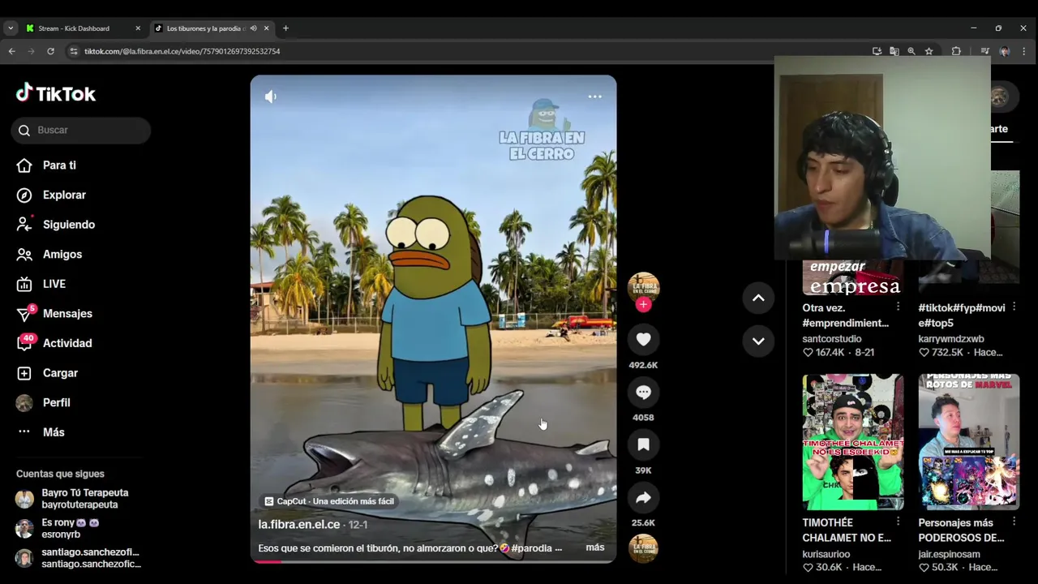Open TikTok logo home link
The height and width of the screenshot is (584, 1038).
click(56, 93)
